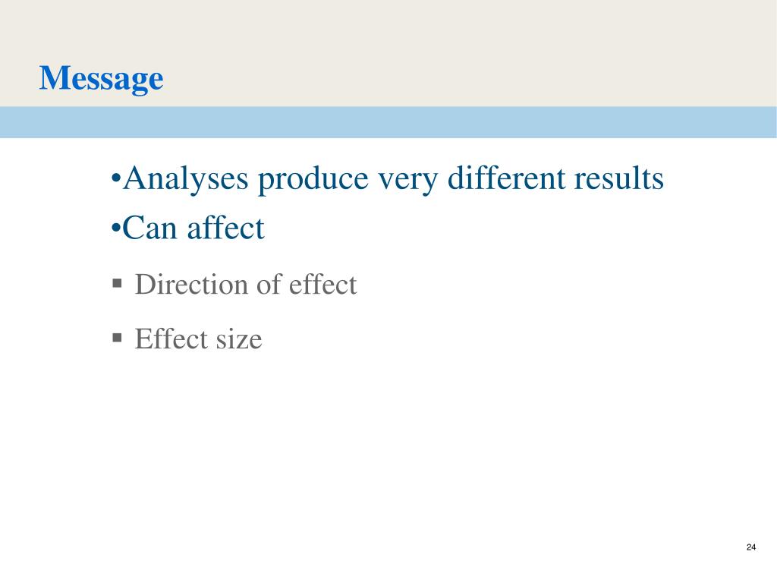Click the word "Analyses"
Image resolution: width=777 pixels, height=583 pixels.
point(186,179)
